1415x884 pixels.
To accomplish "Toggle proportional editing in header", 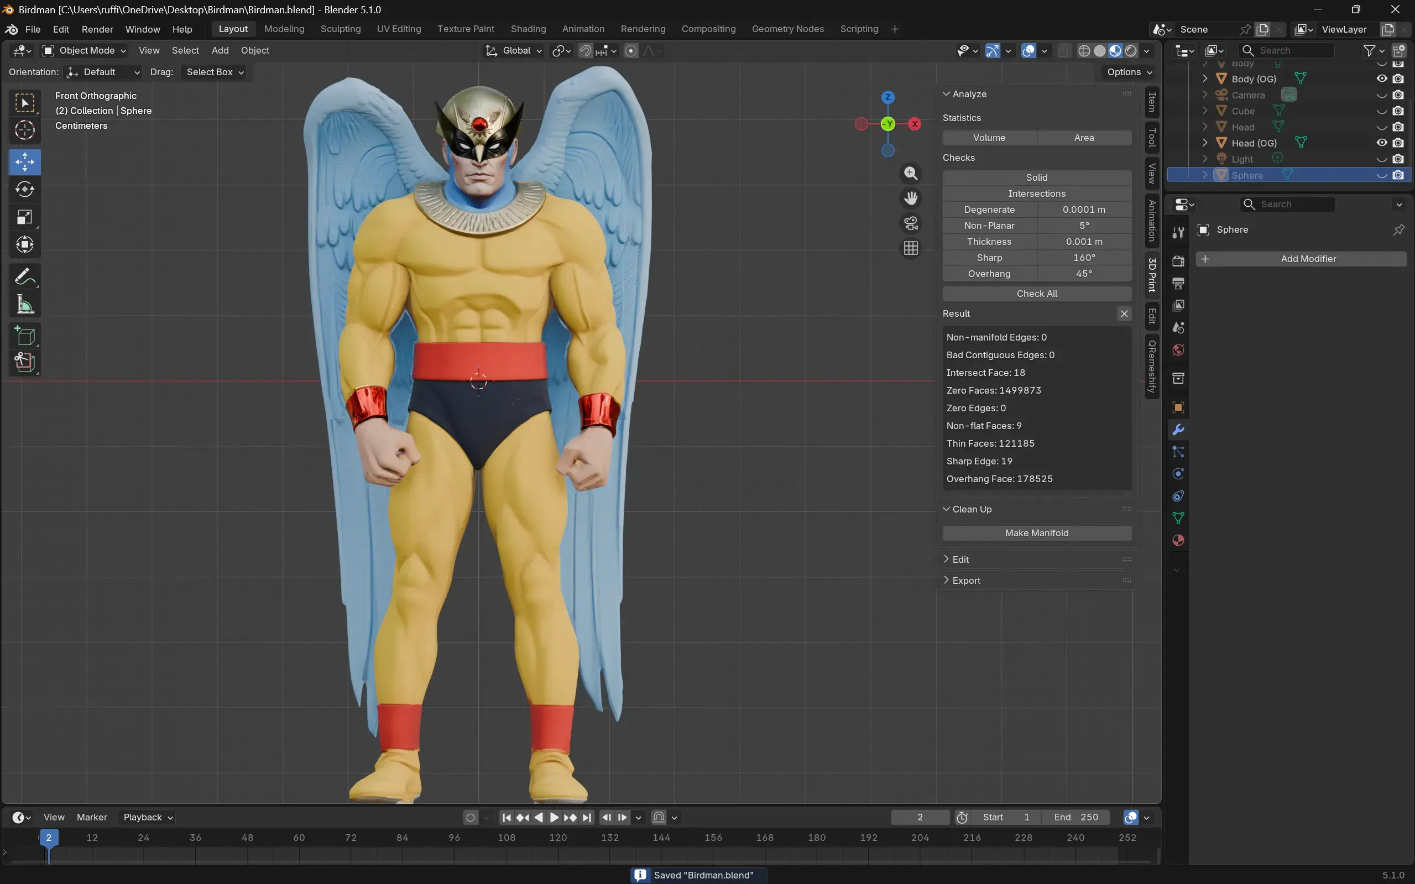I will click(x=631, y=51).
